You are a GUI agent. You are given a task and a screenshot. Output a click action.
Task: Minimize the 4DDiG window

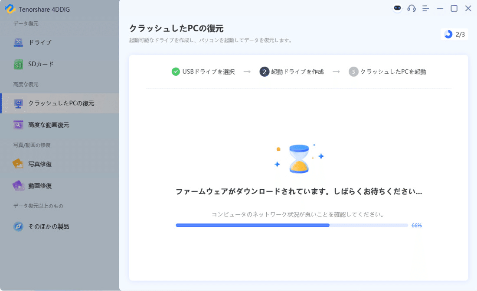(440, 9)
